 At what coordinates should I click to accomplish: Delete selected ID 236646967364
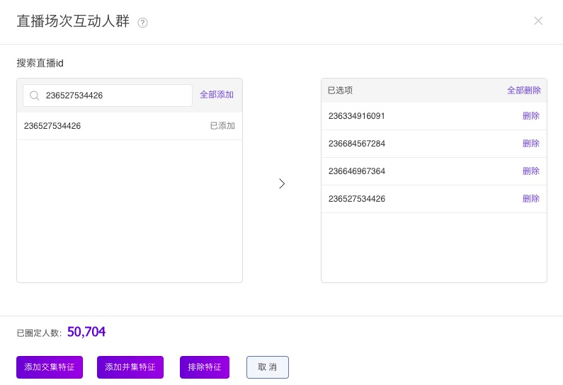[x=530, y=171]
